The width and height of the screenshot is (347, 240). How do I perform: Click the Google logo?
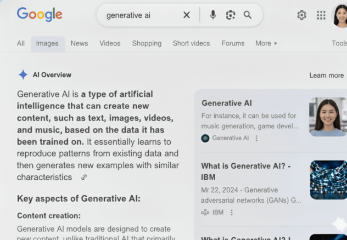click(40, 14)
